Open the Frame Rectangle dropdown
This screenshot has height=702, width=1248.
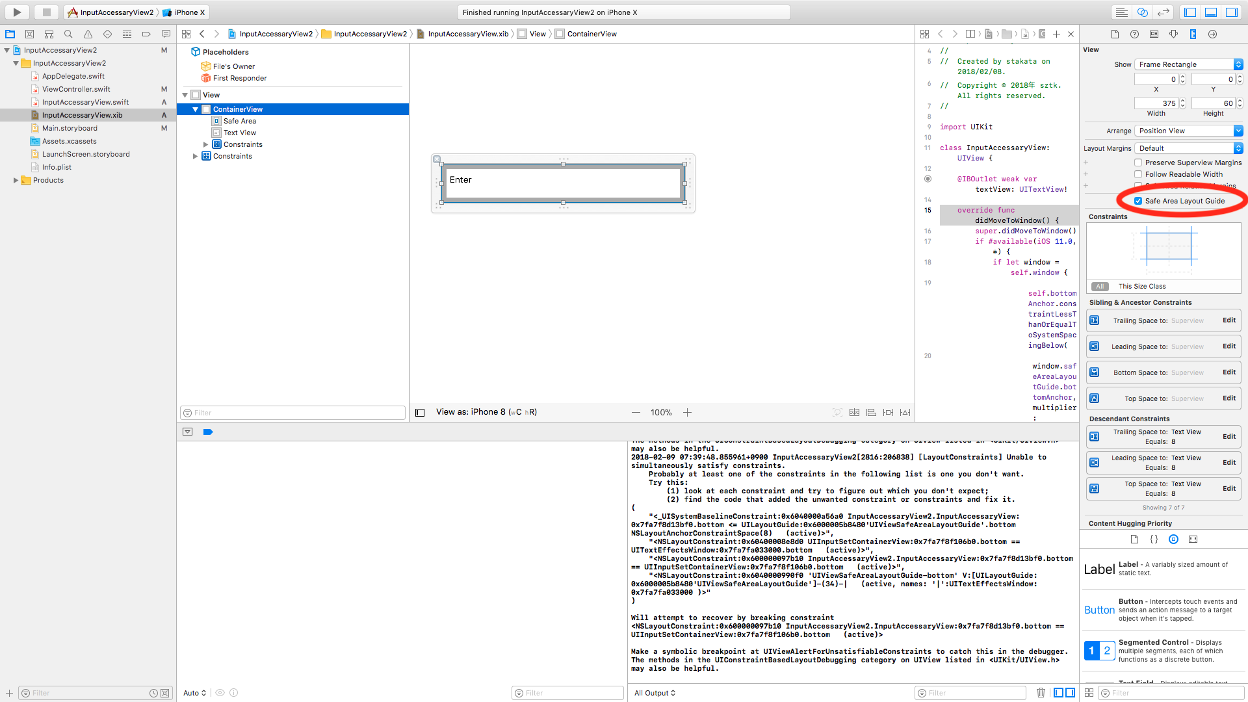(1188, 64)
